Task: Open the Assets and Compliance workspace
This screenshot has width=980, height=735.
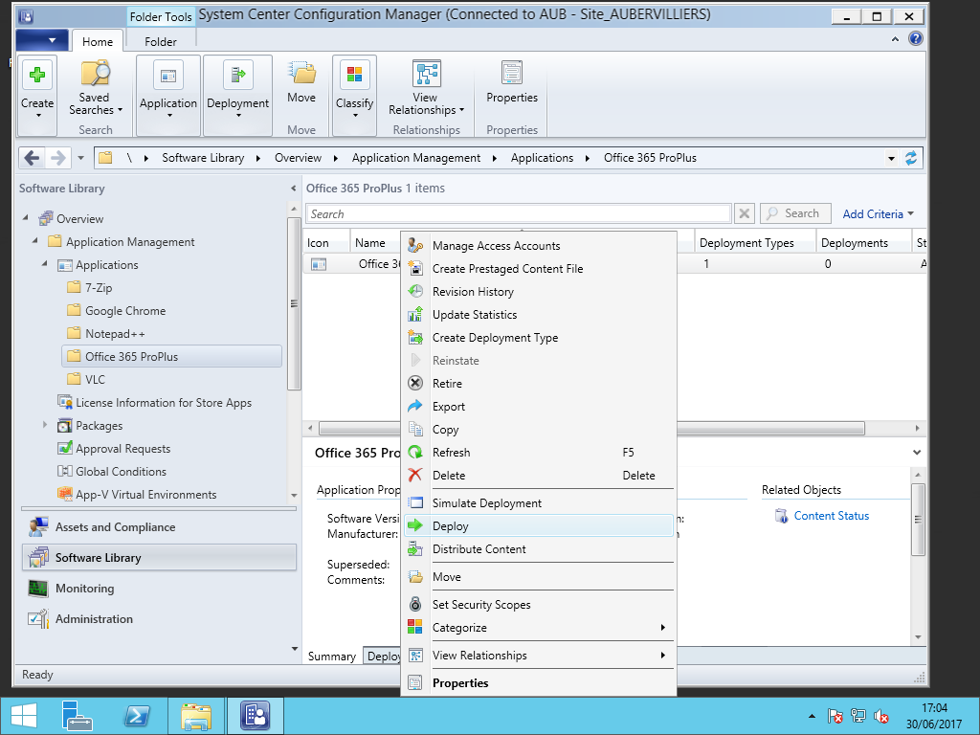Action: pos(159,527)
